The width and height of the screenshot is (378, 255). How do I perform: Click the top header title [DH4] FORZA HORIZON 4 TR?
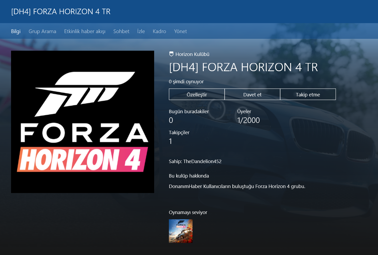click(x=61, y=12)
